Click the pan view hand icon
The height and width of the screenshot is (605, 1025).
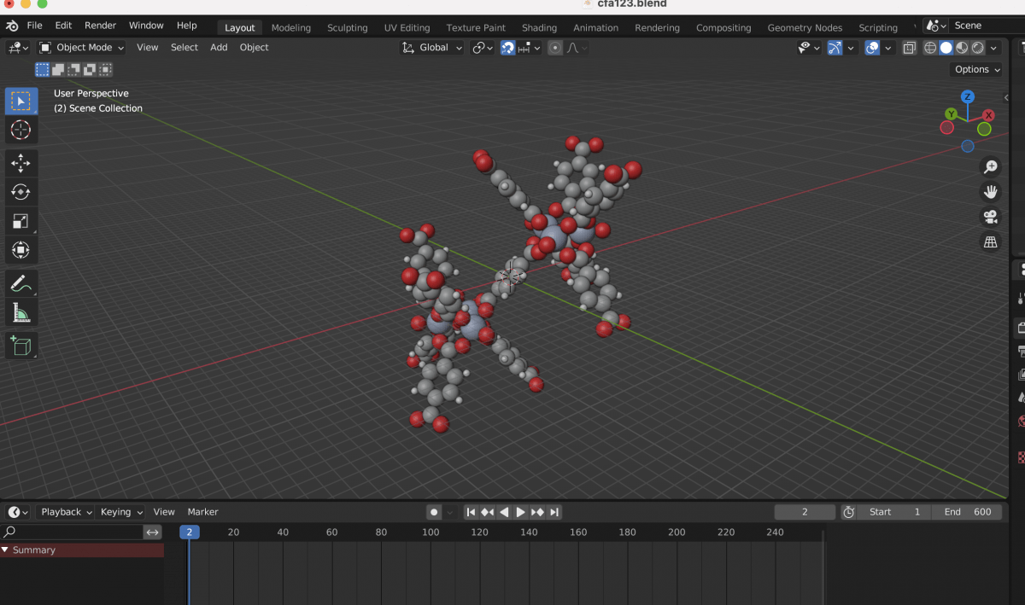(x=991, y=191)
